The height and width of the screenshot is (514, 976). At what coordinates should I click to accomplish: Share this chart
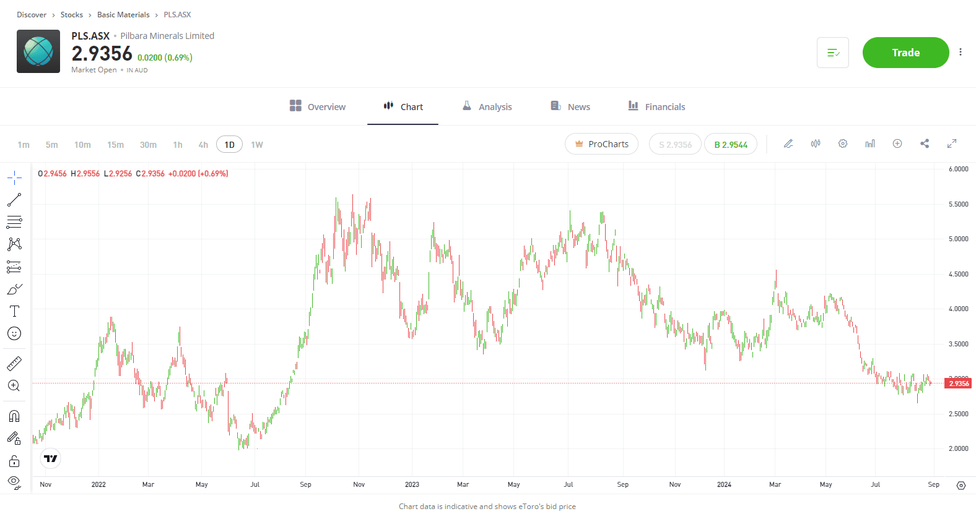925,143
